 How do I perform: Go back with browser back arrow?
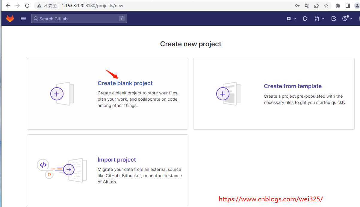click(x=8, y=6)
